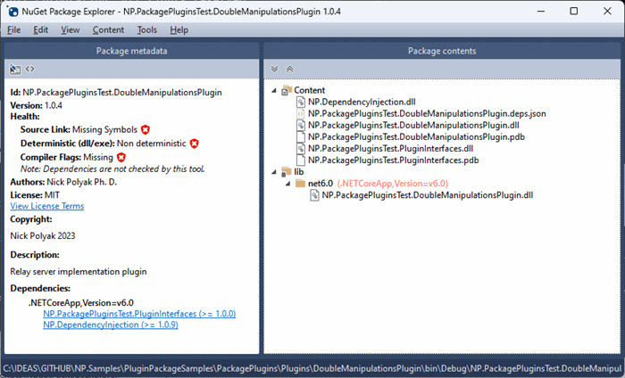
Task: Click the '.NETCoreApp,Version=v6.0' dependency group text
Action: pyautogui.click(x=81, y=303)
